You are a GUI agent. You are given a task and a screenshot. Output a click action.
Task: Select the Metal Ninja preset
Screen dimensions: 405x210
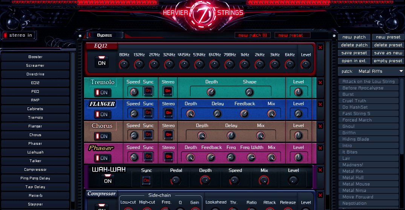(x=368, y=190)
